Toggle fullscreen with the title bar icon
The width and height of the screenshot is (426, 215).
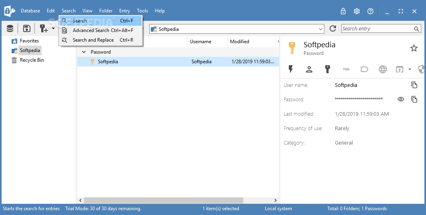coord(401,11)
